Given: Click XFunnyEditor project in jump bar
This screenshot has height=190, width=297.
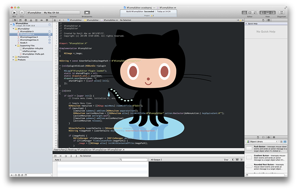Looking at the screenshot, I should [75, 20].
